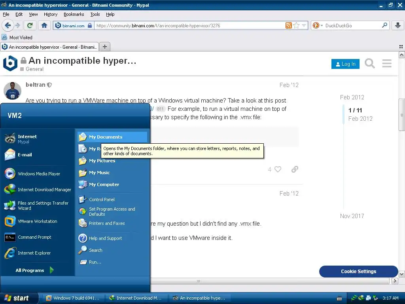Viewport: 405px width, 304px height.
Task: Open Search from the Start menu
Action: [x=112, y=250]
